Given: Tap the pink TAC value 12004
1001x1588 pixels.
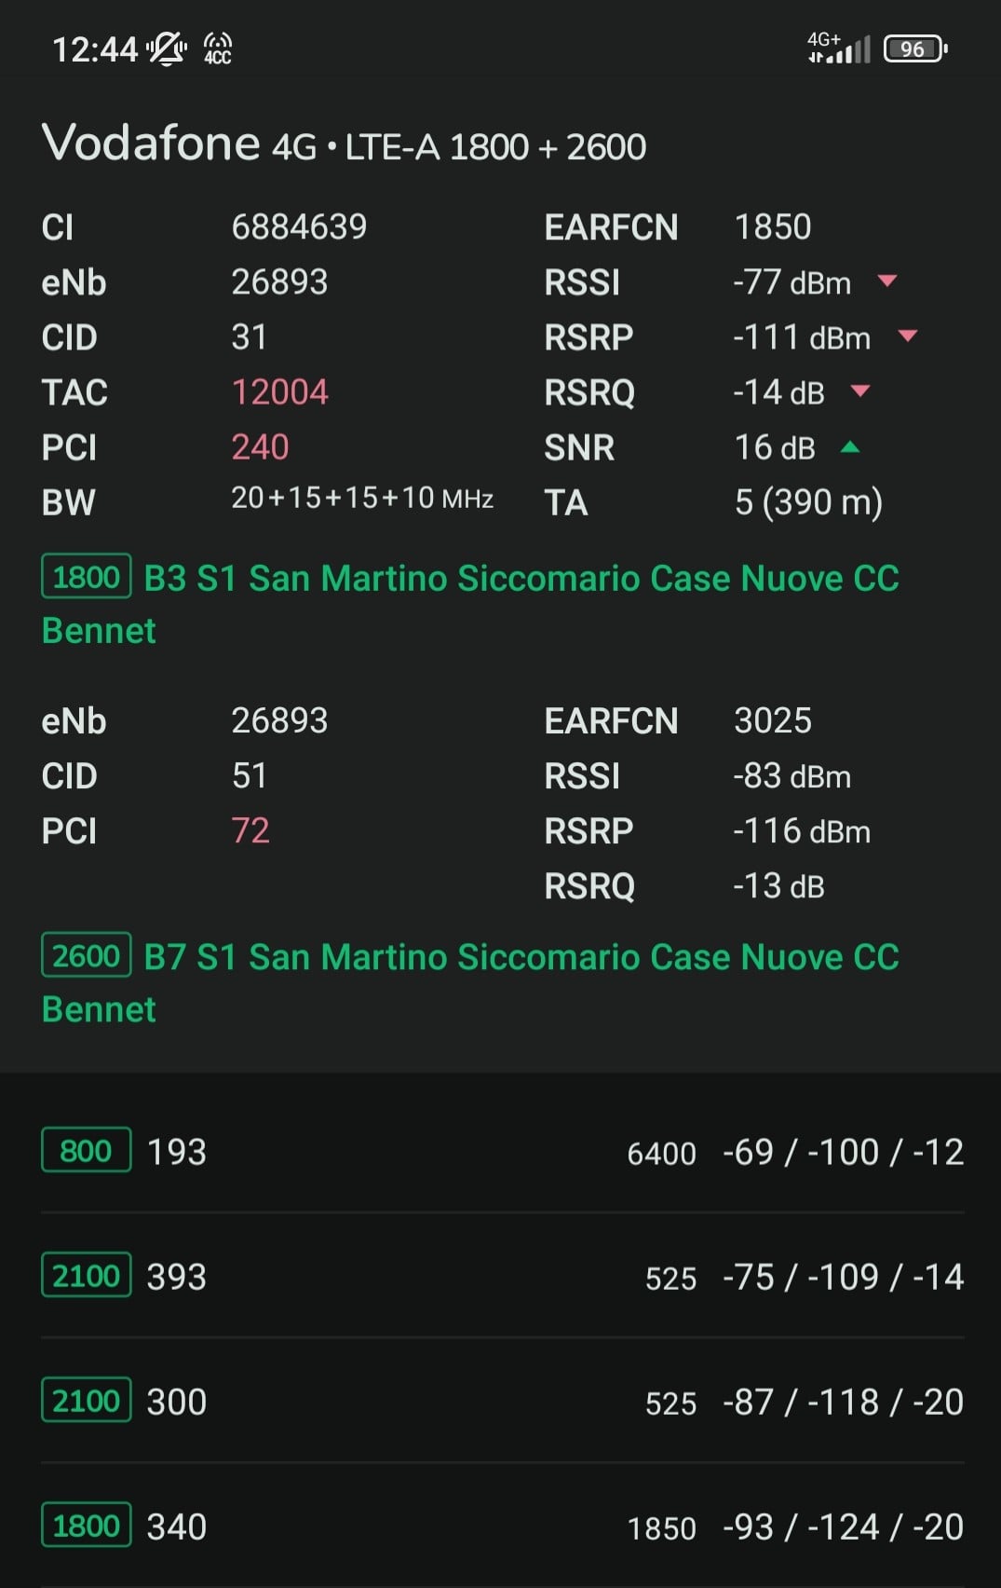Looking at the screenshot, I should 279,392.
